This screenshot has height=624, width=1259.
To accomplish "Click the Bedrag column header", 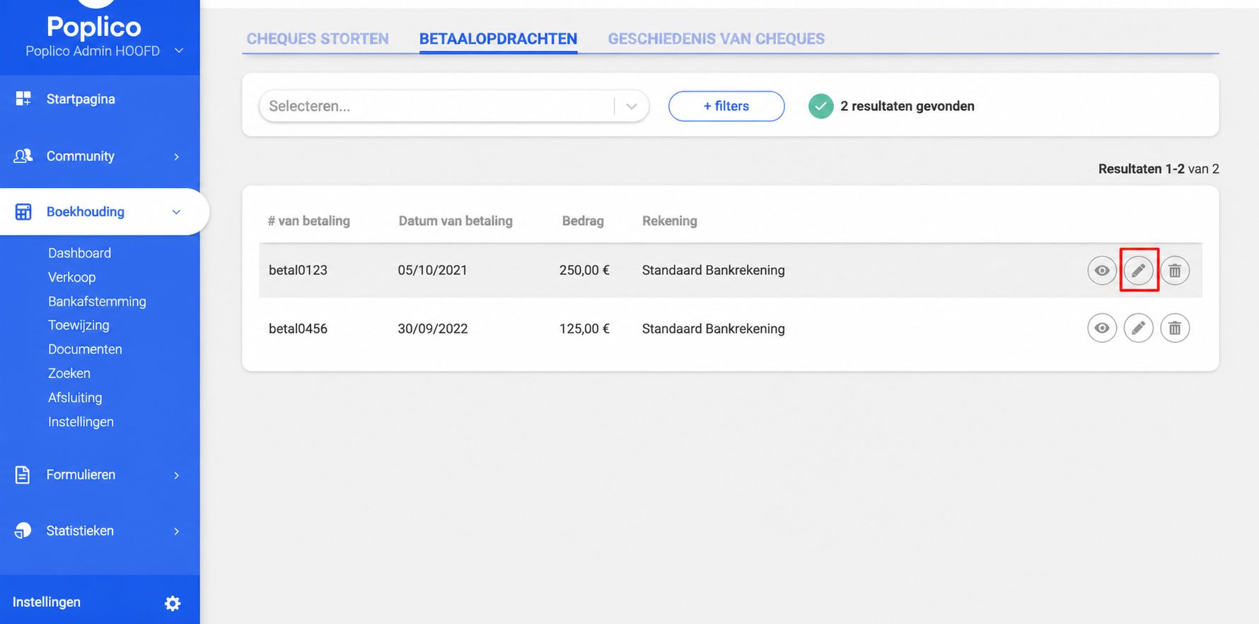I will tap(583, 220).
